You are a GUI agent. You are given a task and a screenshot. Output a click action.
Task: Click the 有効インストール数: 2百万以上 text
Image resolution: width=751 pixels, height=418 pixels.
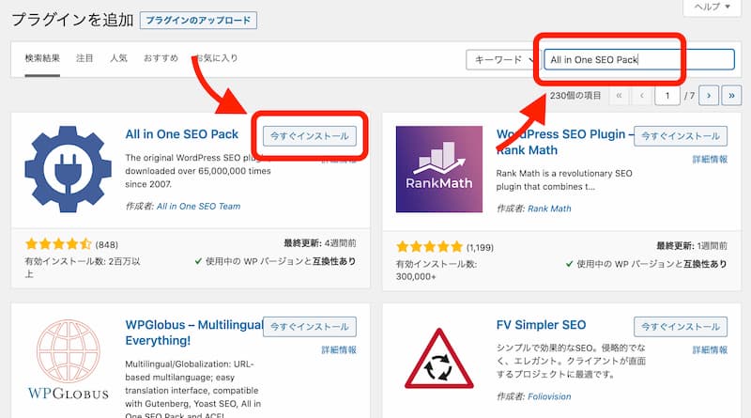83,268
